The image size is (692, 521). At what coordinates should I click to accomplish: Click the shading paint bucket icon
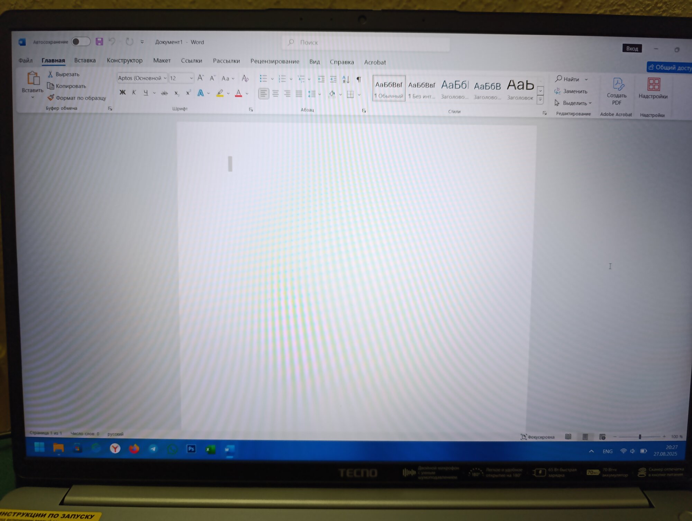click(332, 94)
